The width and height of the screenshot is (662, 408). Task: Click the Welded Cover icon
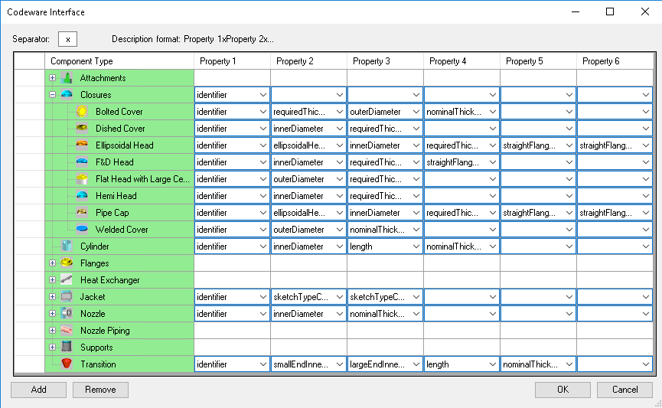click(82, 230)
